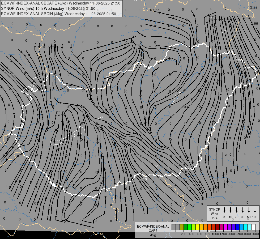Click the 4000 tick label on CAPE scale
Screen dimensions: 260x239
(x=247, y=234)
